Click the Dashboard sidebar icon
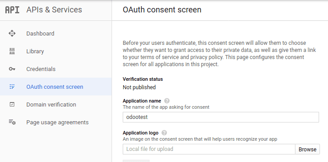Viewport: 328px width, 162px height. pos(12,33)
